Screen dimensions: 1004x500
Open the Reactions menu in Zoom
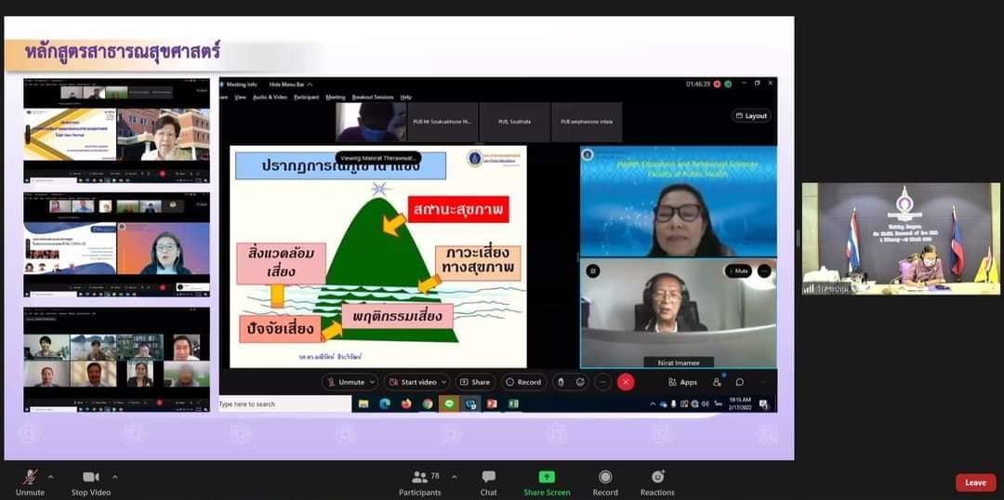(657, 482)
